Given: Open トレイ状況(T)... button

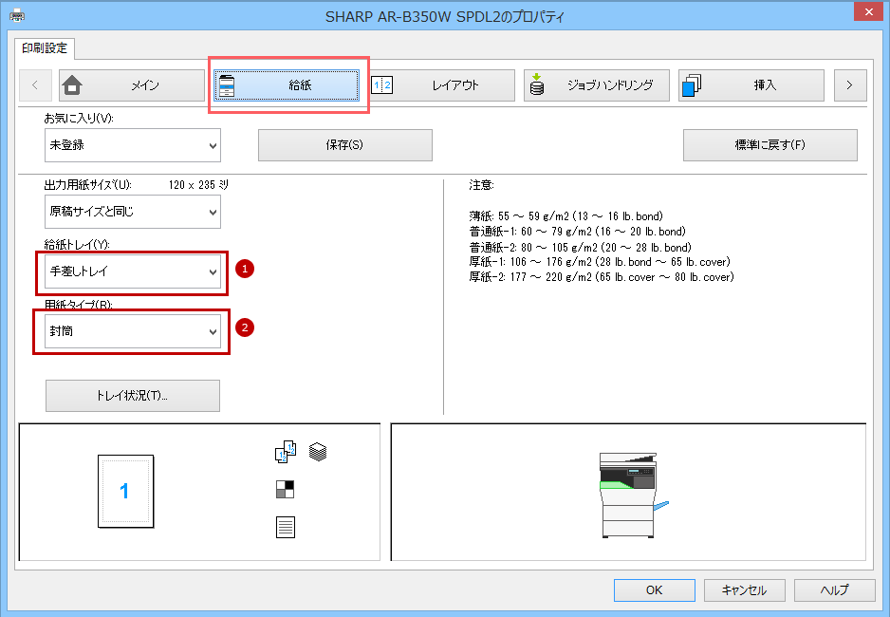Looking at the screenshot, I should (133, 396).
